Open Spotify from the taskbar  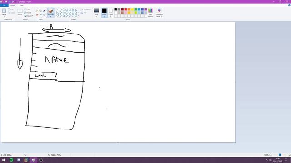[11, 160]
